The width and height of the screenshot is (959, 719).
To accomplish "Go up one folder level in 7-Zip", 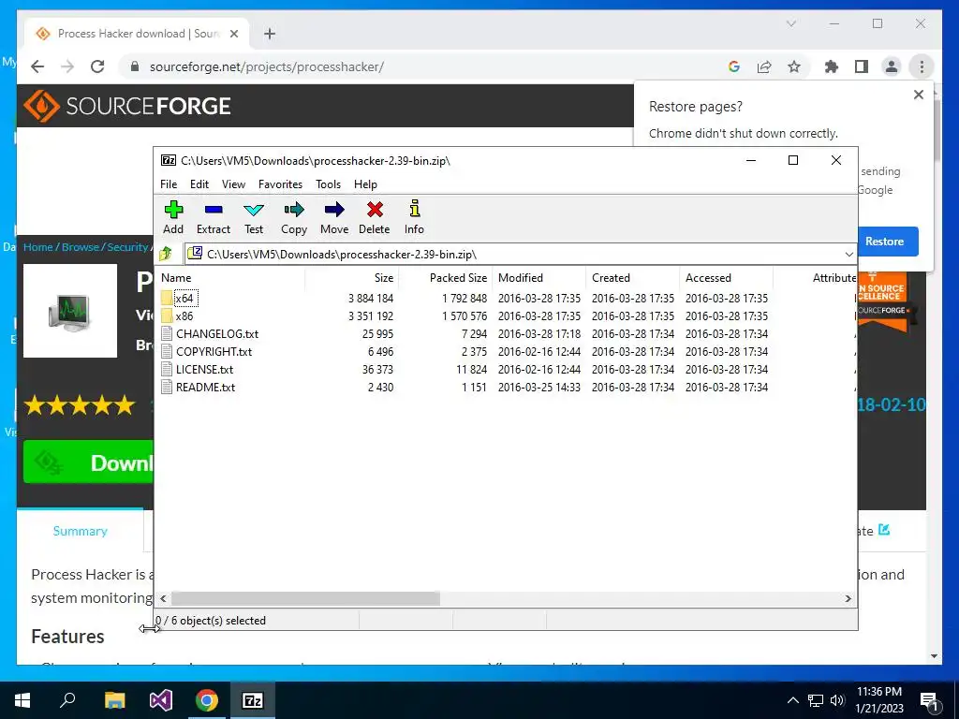I will coord(166,254).
